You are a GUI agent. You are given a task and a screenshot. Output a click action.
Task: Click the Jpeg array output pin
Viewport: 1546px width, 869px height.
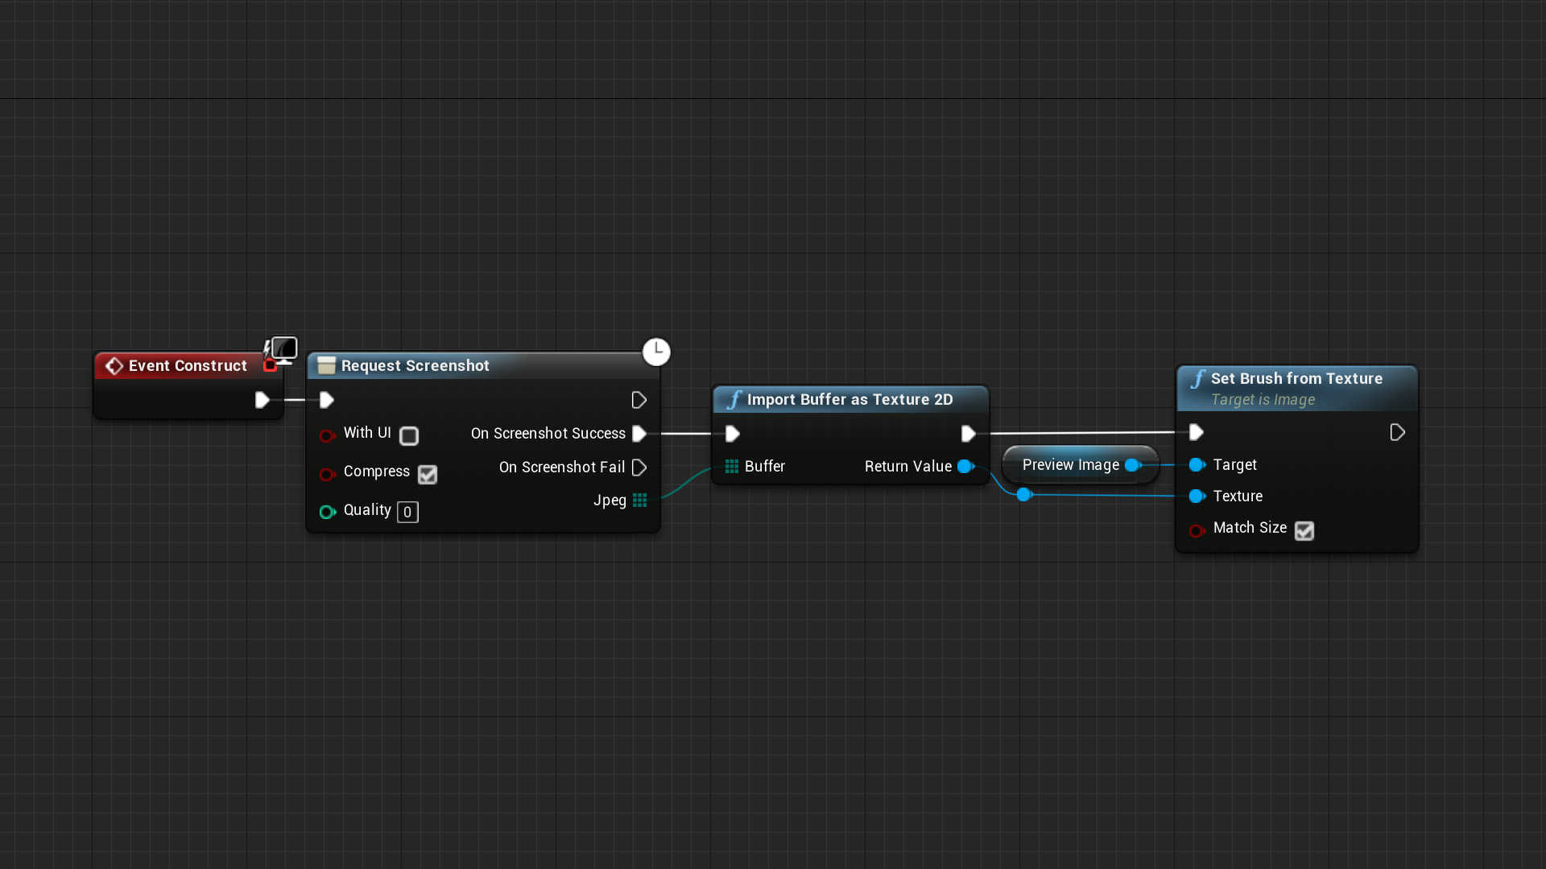(x=640, y=500)
